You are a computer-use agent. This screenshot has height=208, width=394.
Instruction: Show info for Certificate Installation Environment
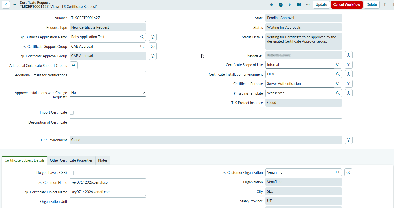[349, 74]
